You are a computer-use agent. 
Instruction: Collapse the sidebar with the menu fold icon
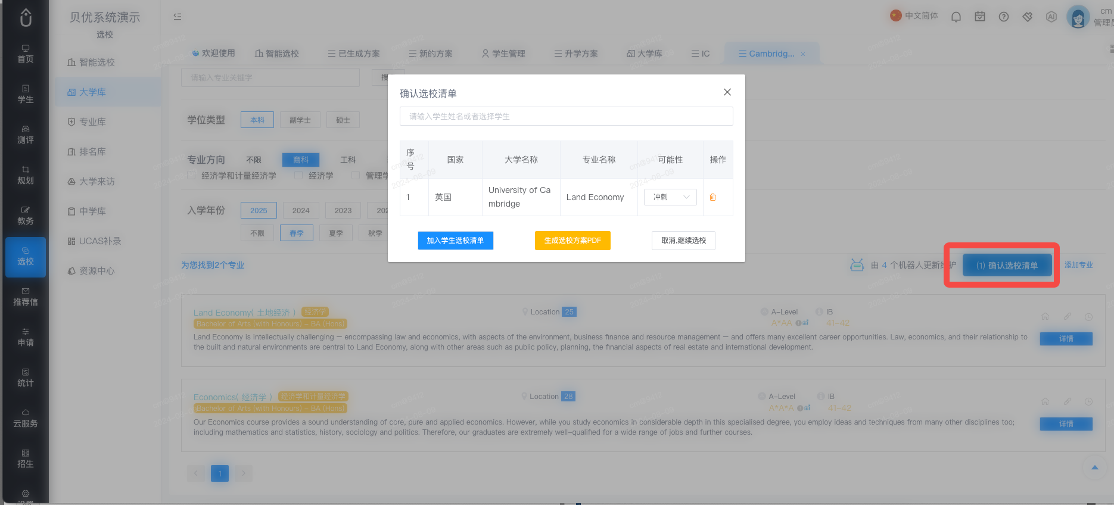click(178, 17)
